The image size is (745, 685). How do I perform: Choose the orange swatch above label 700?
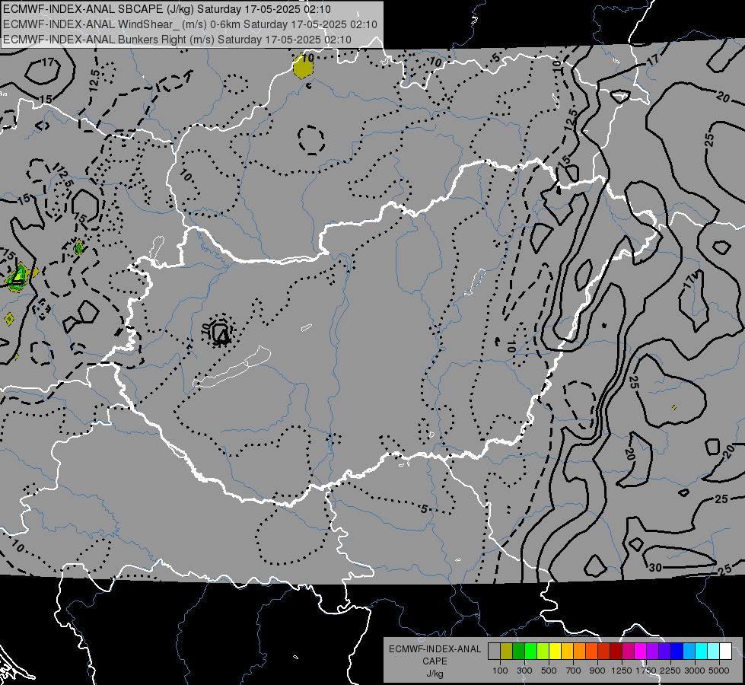point(580,651)
